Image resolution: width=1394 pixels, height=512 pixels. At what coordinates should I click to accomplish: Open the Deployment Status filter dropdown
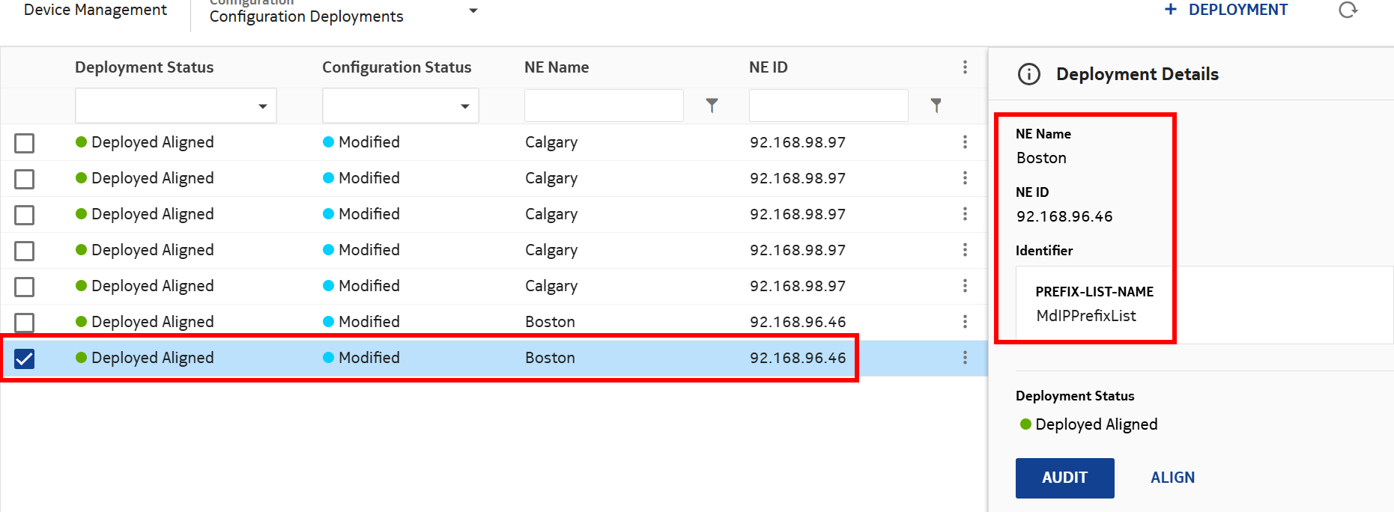175,106
